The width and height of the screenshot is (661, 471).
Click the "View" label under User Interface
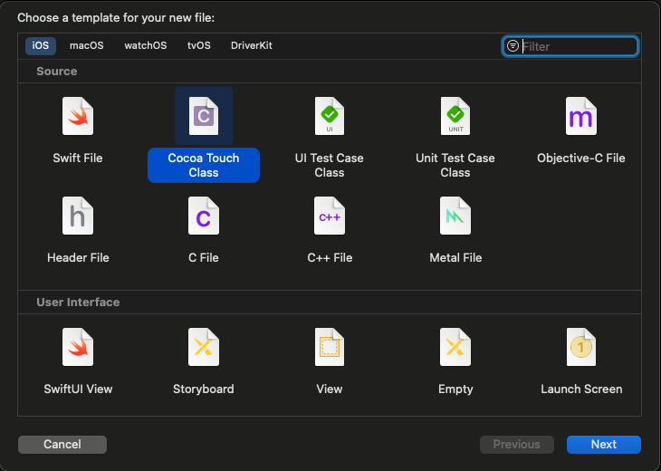[330, 389]
